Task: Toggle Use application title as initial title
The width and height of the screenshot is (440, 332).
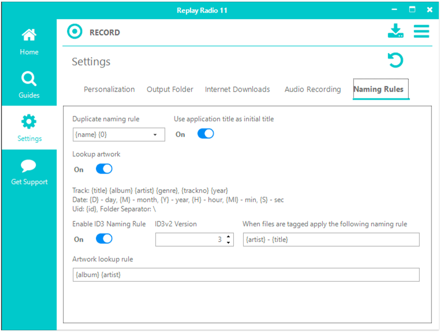Action: click(x=206, y=134)
